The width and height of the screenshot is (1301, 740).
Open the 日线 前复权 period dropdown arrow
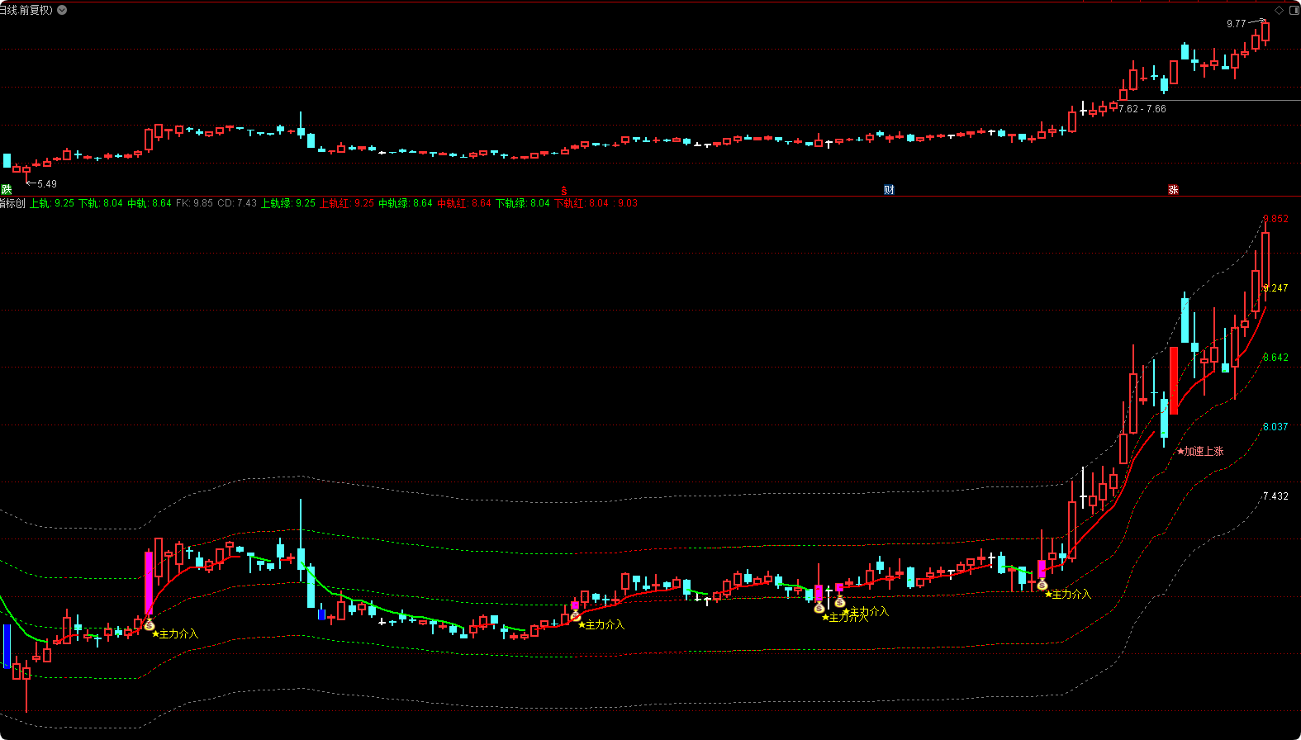pyautogui.click(x=62, y=10)
